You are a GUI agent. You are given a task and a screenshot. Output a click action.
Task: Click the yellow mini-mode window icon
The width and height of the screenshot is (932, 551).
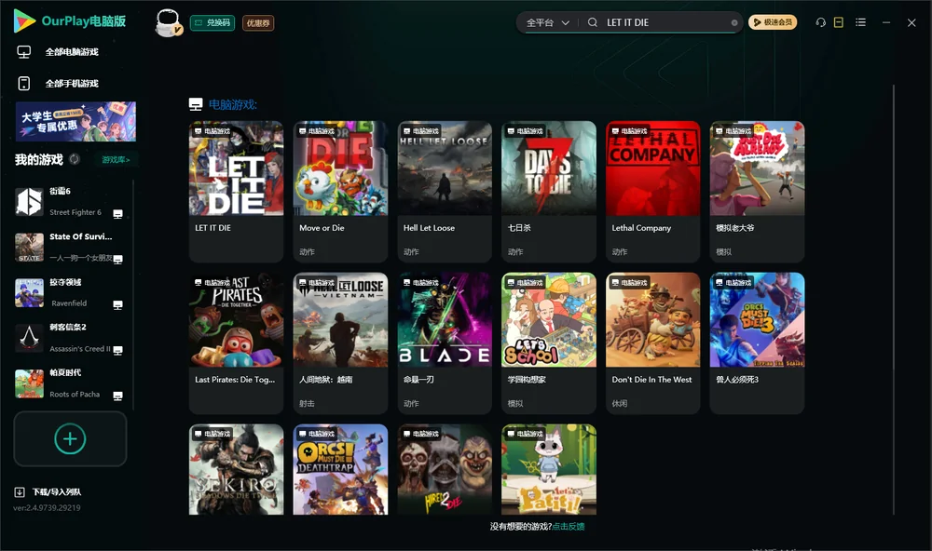(x=838, y=22)
